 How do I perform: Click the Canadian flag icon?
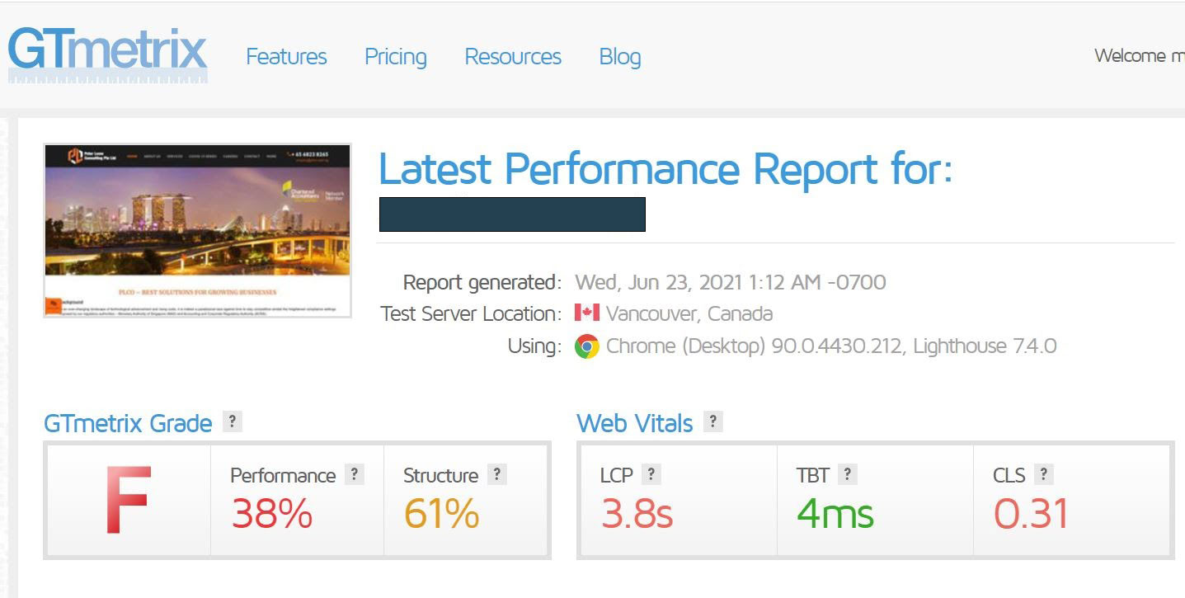587,313
